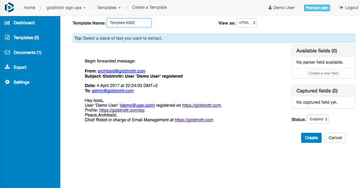
Task: Open the Status Enabled dropdown
Action: coord(318,119)
